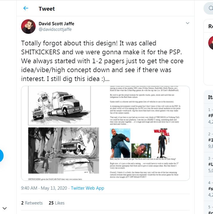
Task: Click the 9:40 AM May 13 timestamp
Action: coord(44,188)
